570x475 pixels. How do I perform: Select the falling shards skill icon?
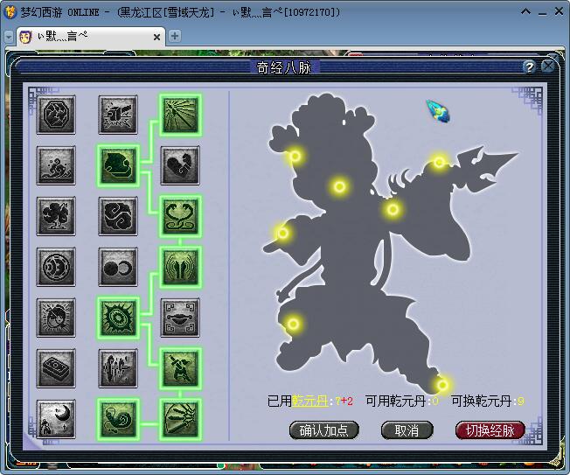click(118, 368)
